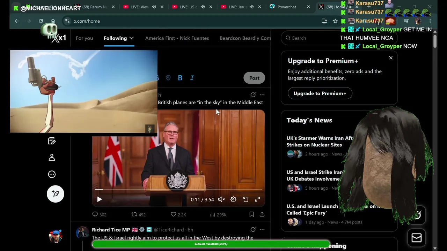Select the For you timeline tab
447x251 pixels.
[84, 38]
